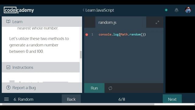The width and height of the screenshot is (195, 110).
Task: Click the 6. Random lesson title
Action: 23,99
